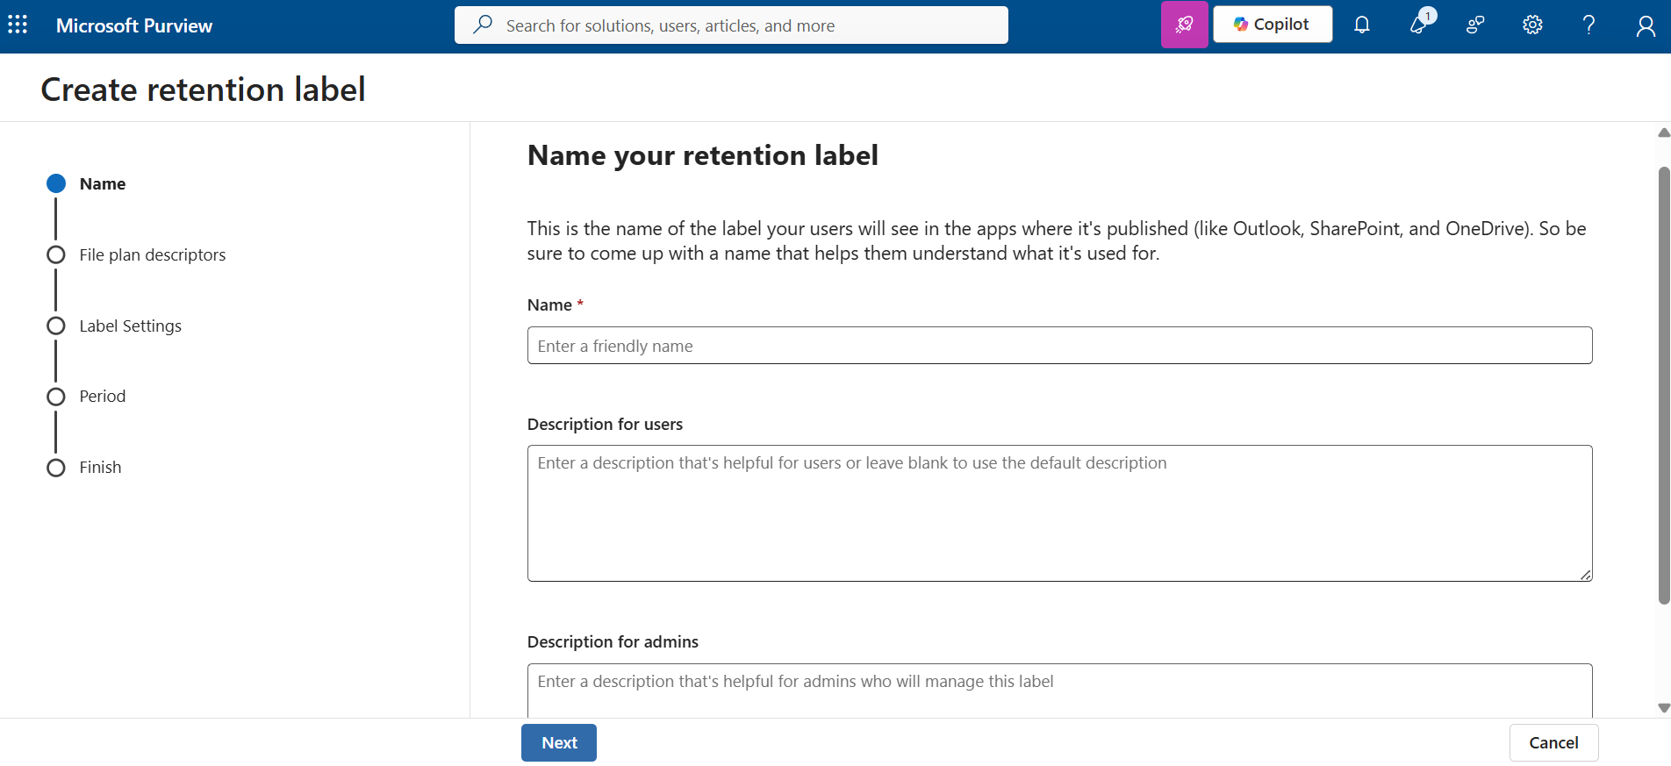This screenshot has width=1671, height=766.
Task: Click the 'Description for admins' label
Action: (613, 641)
